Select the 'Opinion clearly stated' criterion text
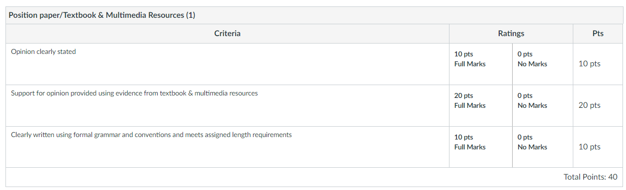The height and width of the screenshot is (190, 626). (43, 51)
